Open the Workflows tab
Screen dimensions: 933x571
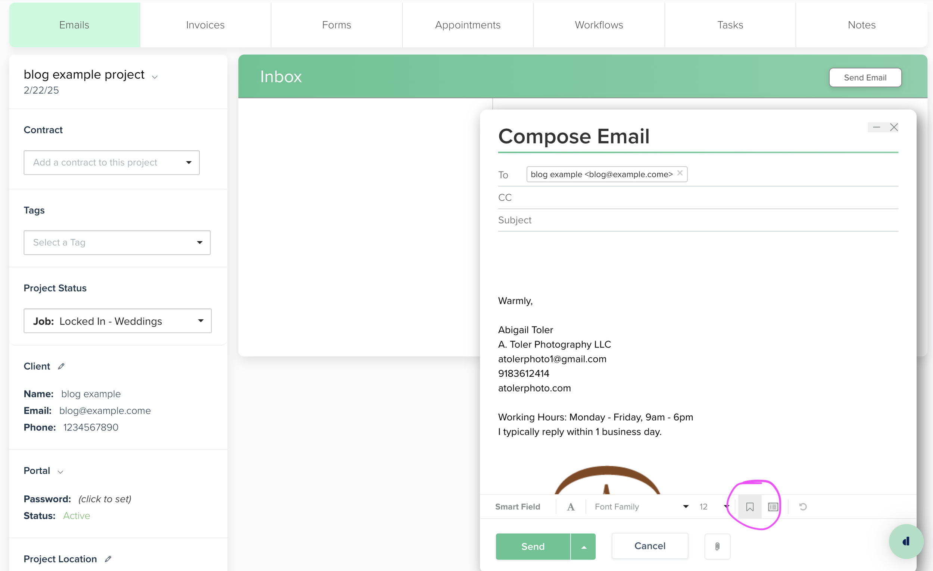coord(599,25)
